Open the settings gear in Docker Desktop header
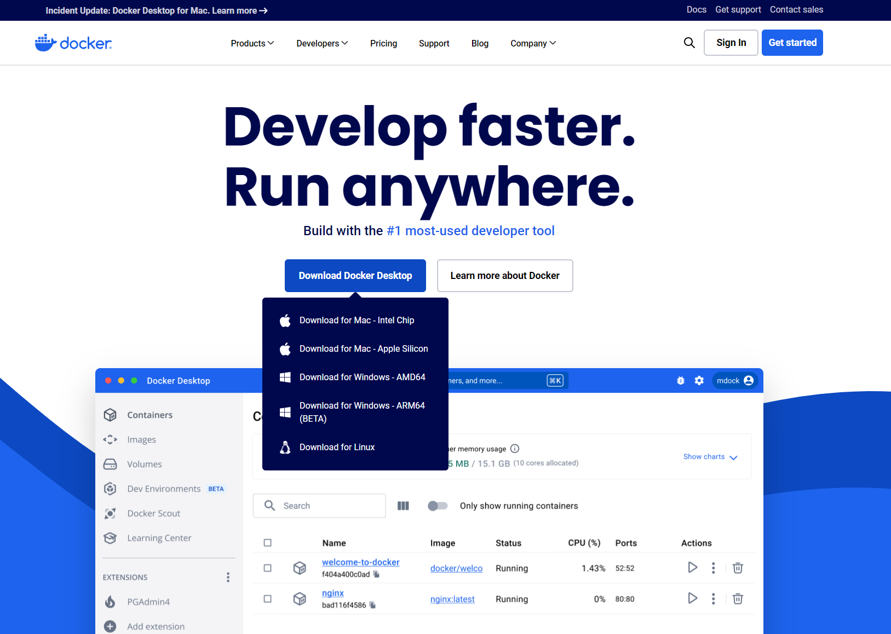 point(699,380)
